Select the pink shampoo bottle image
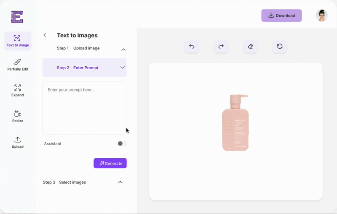Image resolution: width=337 pixels, height=214 pixels. 235,123
